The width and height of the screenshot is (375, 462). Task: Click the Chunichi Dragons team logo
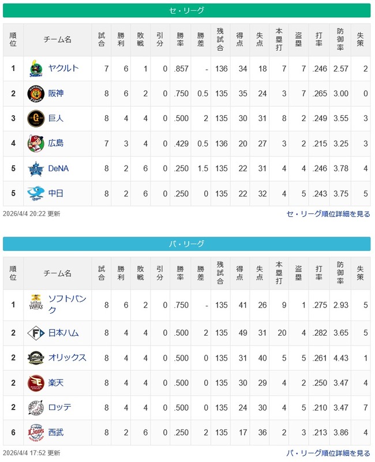[36, 193]
